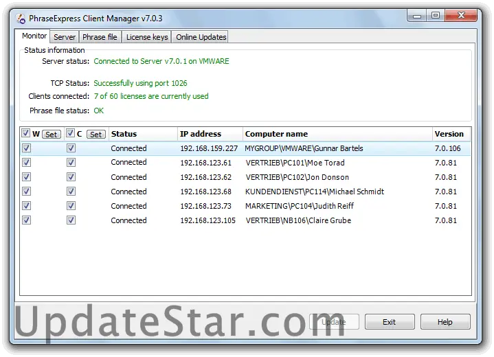Toggle the C header checkbox

tap(71, 133)
